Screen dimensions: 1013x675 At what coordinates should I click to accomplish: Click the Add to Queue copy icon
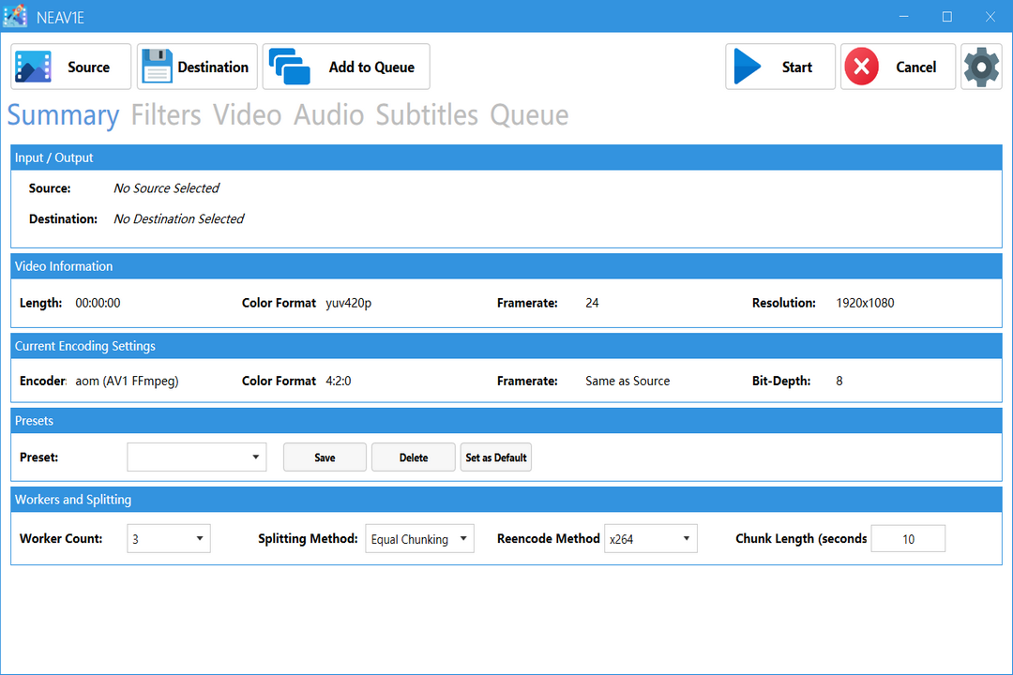[x=291, y=66]
